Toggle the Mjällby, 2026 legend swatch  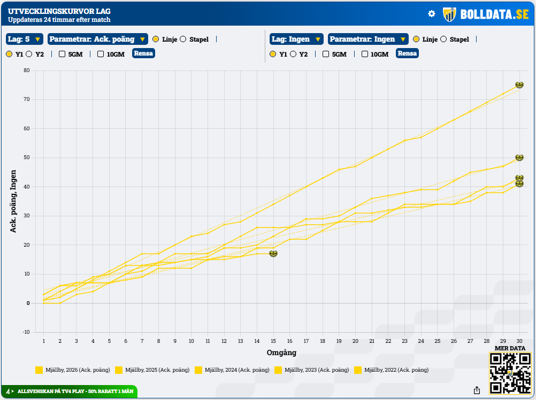coord(39,370)
